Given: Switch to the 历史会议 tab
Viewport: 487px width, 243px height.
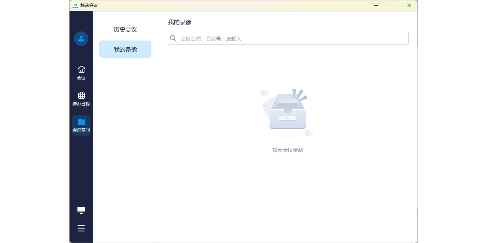Looking at the screenshot, I should 125,30.
